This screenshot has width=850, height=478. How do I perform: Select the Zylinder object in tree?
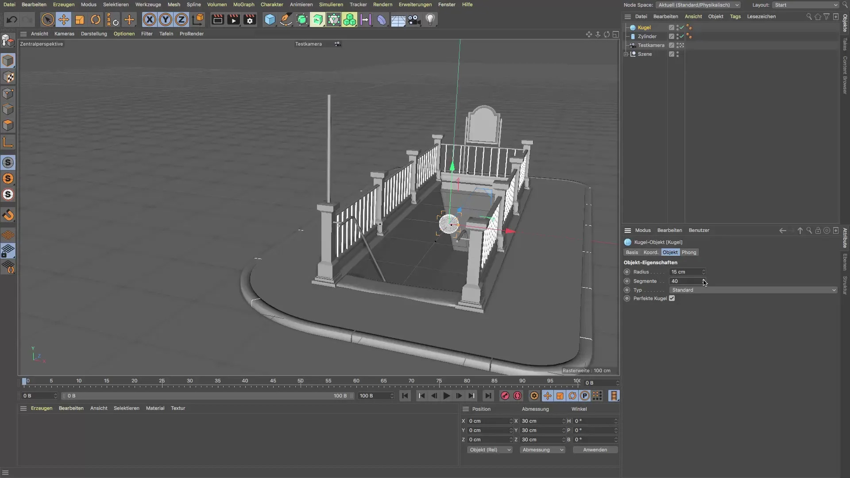[x=647, y=36]
